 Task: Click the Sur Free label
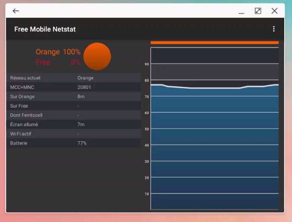19,106
